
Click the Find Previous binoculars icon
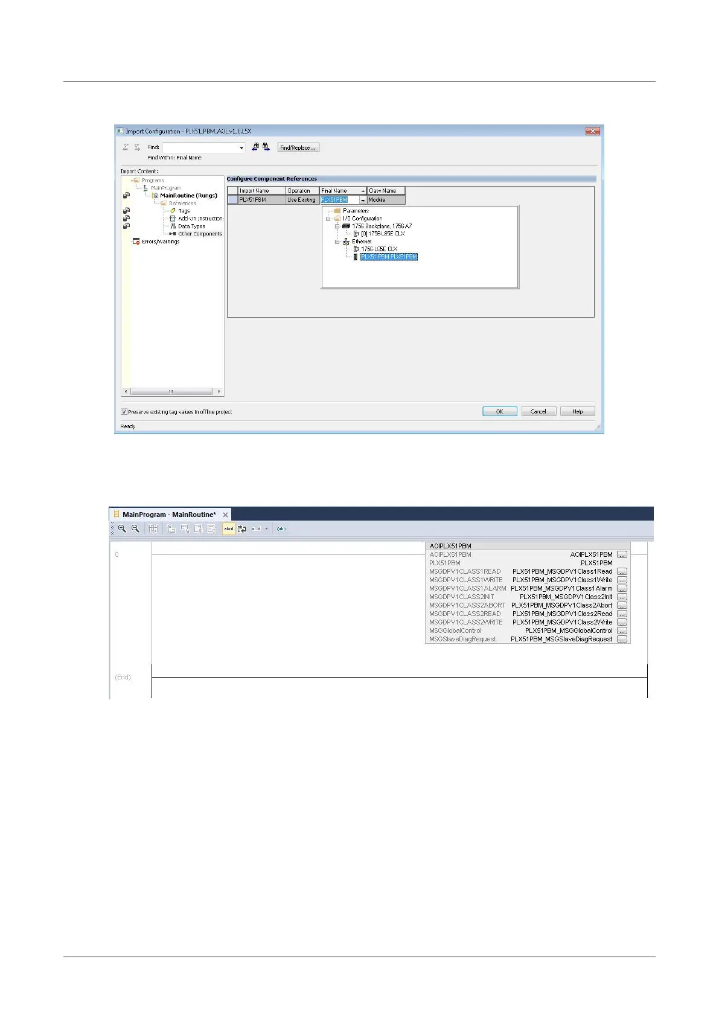pyautogui.click(x=255, y=147)
